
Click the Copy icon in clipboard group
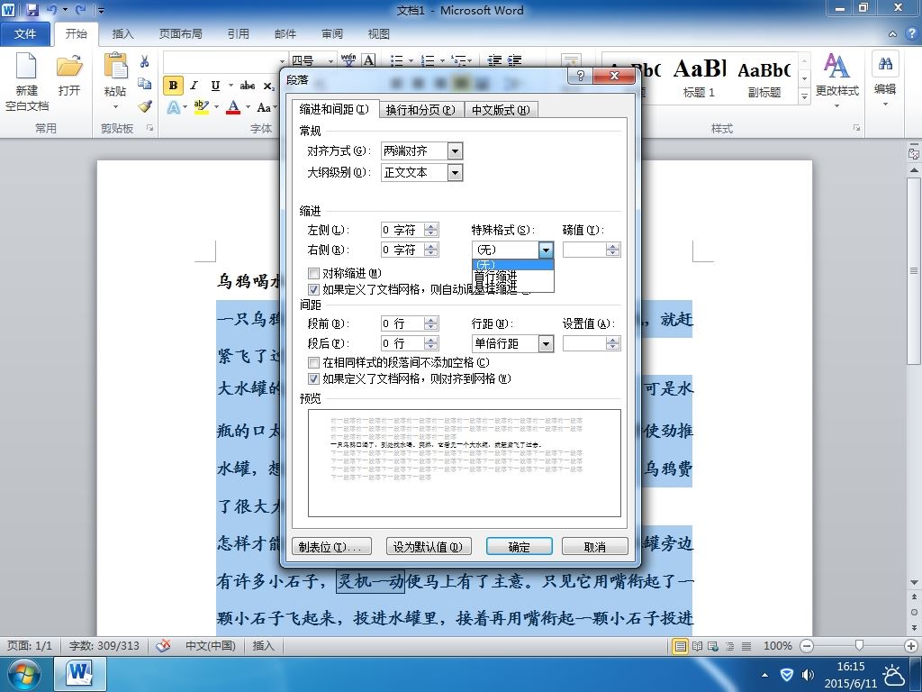pyautogui.click(x=145, y=84)
